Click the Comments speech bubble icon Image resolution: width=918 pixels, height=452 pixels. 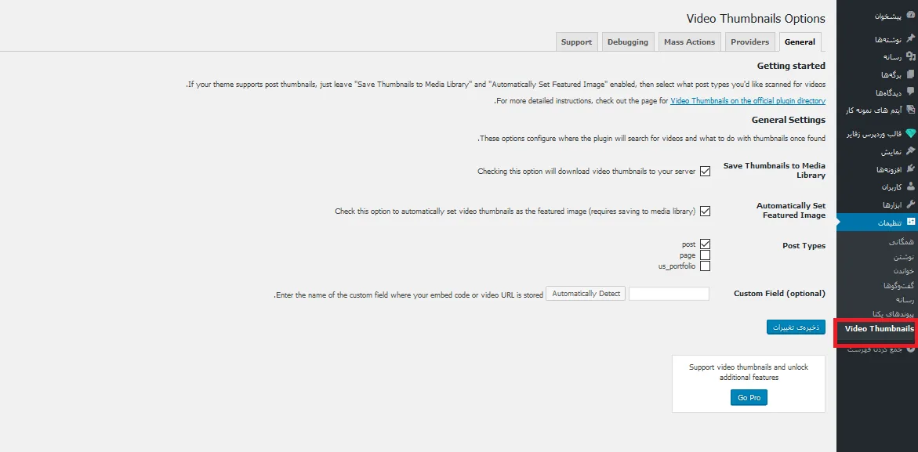(910, 92)
